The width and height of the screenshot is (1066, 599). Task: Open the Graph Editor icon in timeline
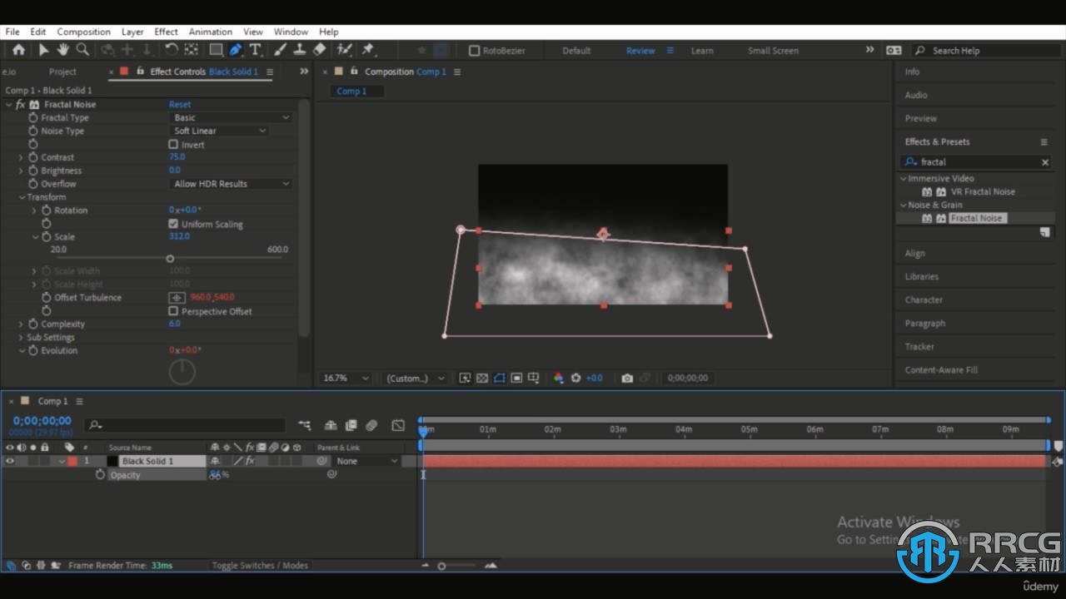[398, 425]
